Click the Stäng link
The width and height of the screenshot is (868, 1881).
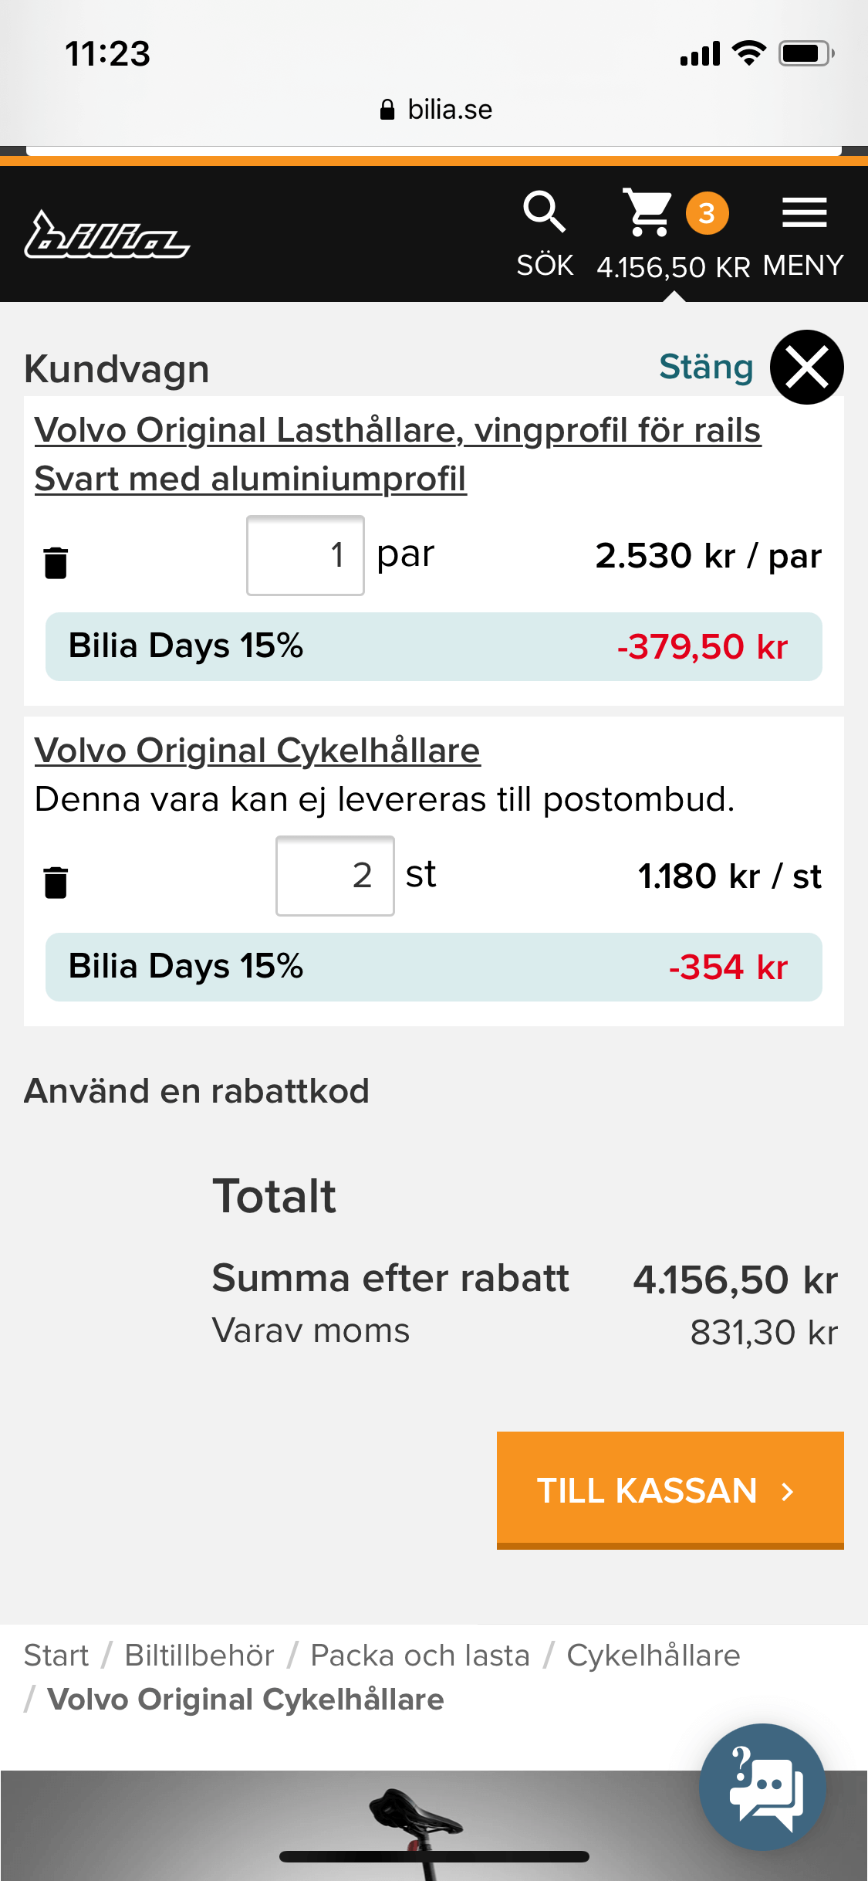tap(706, 367)
